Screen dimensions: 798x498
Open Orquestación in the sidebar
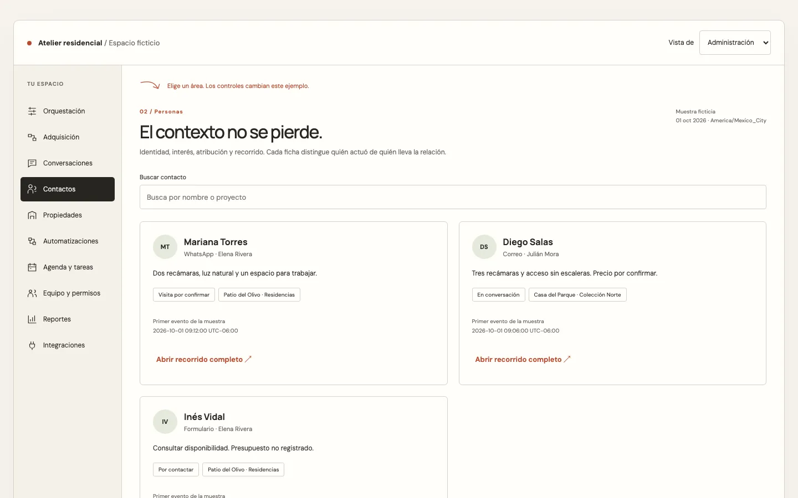coord(68,111)
